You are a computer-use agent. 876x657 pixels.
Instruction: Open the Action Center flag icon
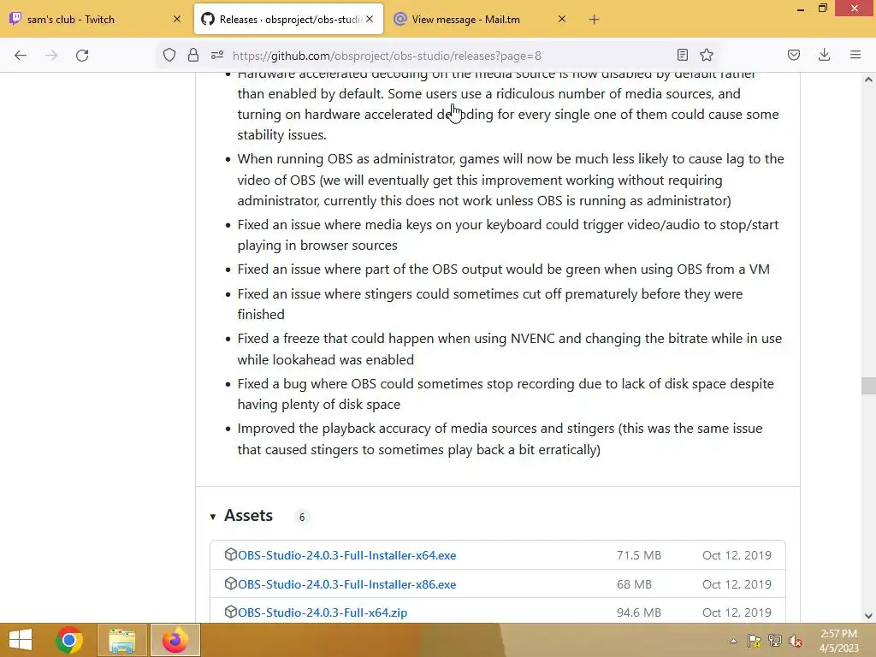pos(755,641)
